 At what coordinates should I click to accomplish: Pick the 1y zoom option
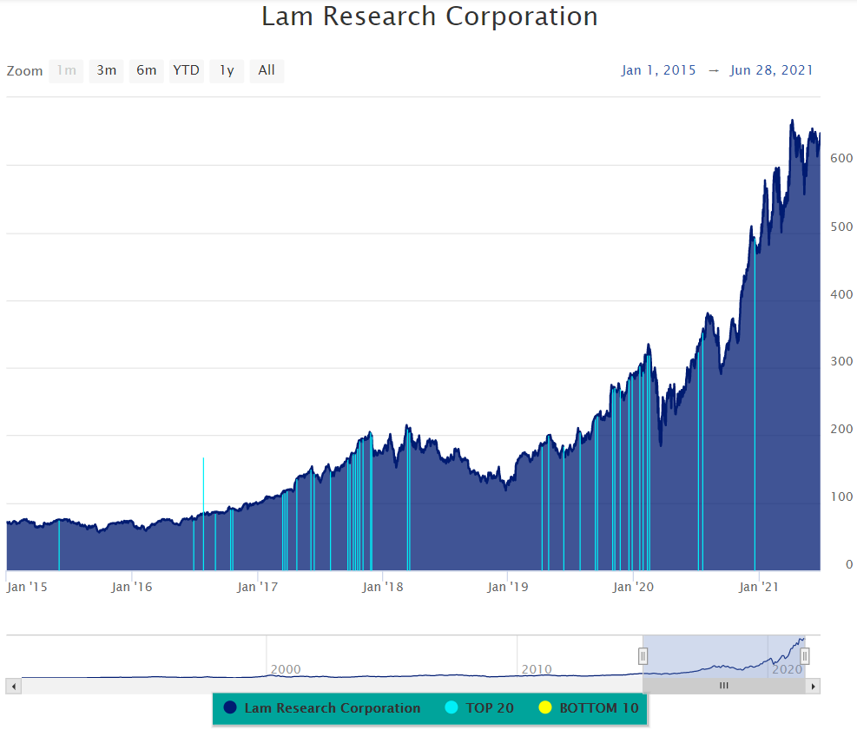(227, 71)
